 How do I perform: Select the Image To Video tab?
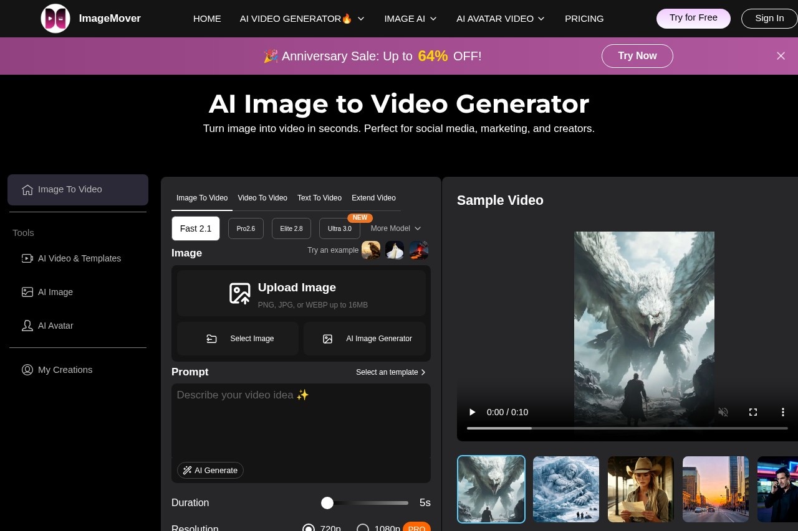pos(202,198)
